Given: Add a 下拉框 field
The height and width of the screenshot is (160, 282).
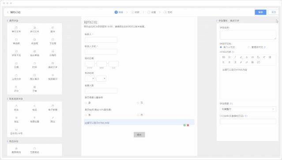Looking at the screenshot, I should pos(53,41).
